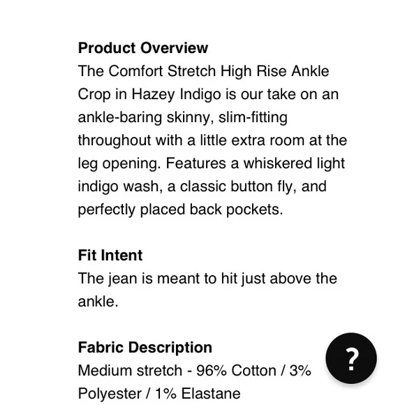Click the perfectly placed back pockets line
The image size is (405, 405).
[x=180, y=209]
